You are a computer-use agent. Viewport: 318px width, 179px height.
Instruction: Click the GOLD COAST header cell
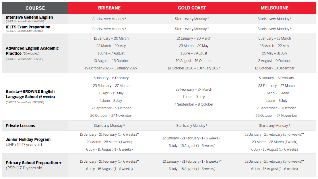click(x=192, y=8)
